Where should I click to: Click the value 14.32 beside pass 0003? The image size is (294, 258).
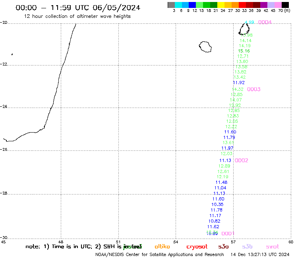(238, 89)
